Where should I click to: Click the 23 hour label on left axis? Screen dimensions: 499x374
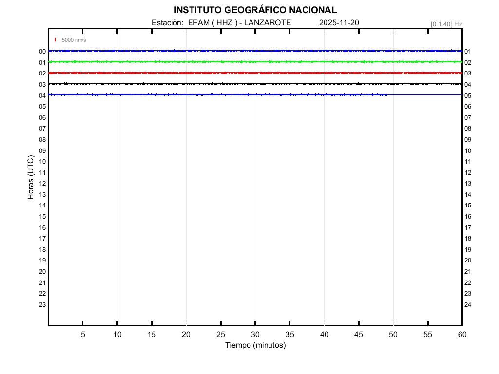42,305
